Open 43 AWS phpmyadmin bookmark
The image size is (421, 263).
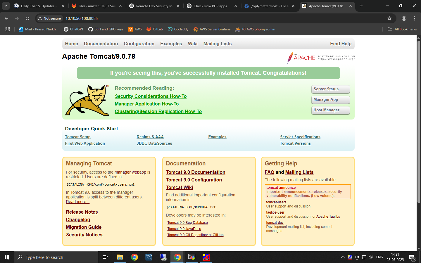coord(255,29)
